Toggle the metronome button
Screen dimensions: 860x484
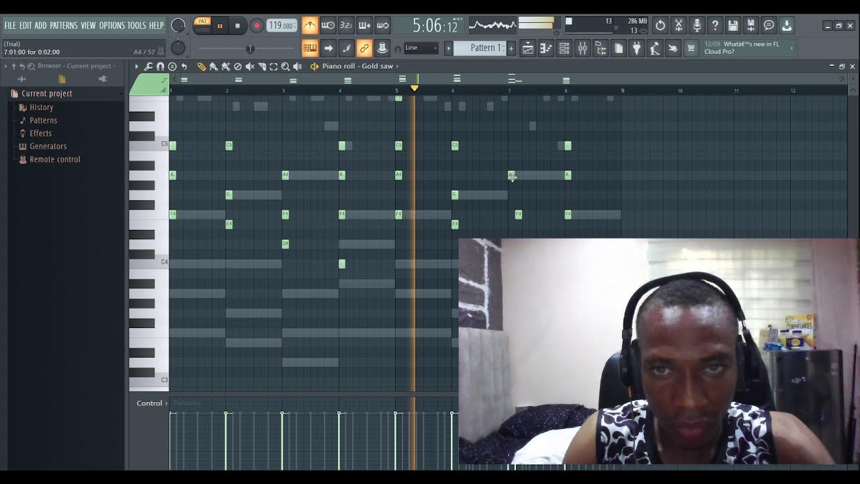coord(310,26)
